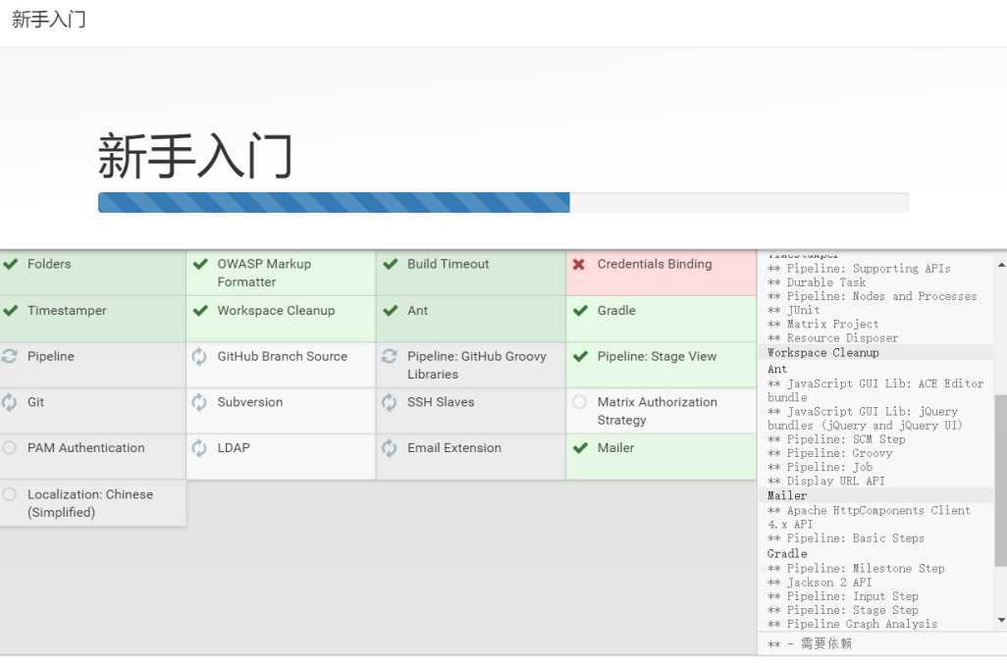Click the Mailer heading in the log
Viewport: 1007px width, 663px height.
tap(787, 495)
